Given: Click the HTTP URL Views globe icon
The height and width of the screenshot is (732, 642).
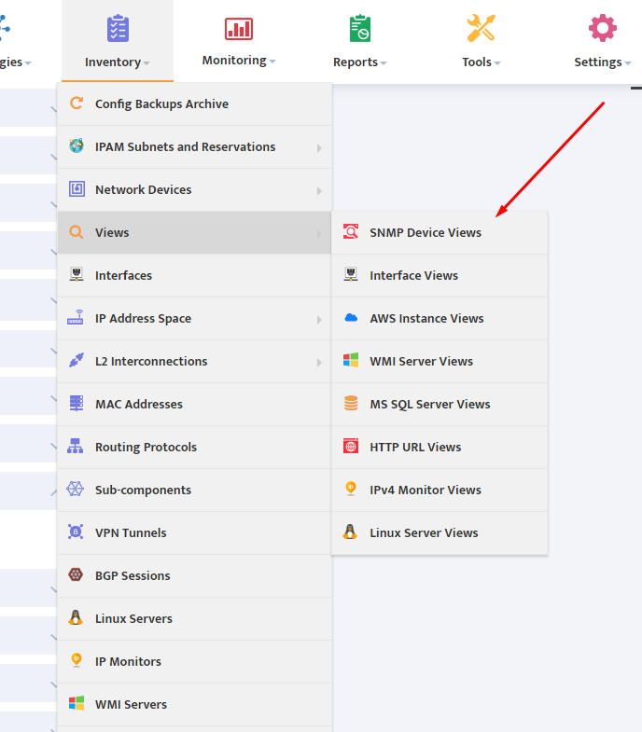Looking at the screenshot, I should [351, 447].
